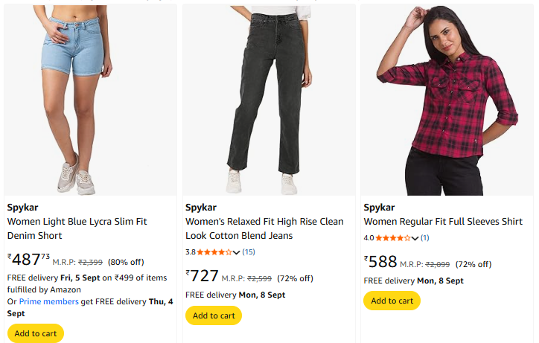This screenshot has height=343, width=539.
Task: Click the Prime members link
Action: 48,301
